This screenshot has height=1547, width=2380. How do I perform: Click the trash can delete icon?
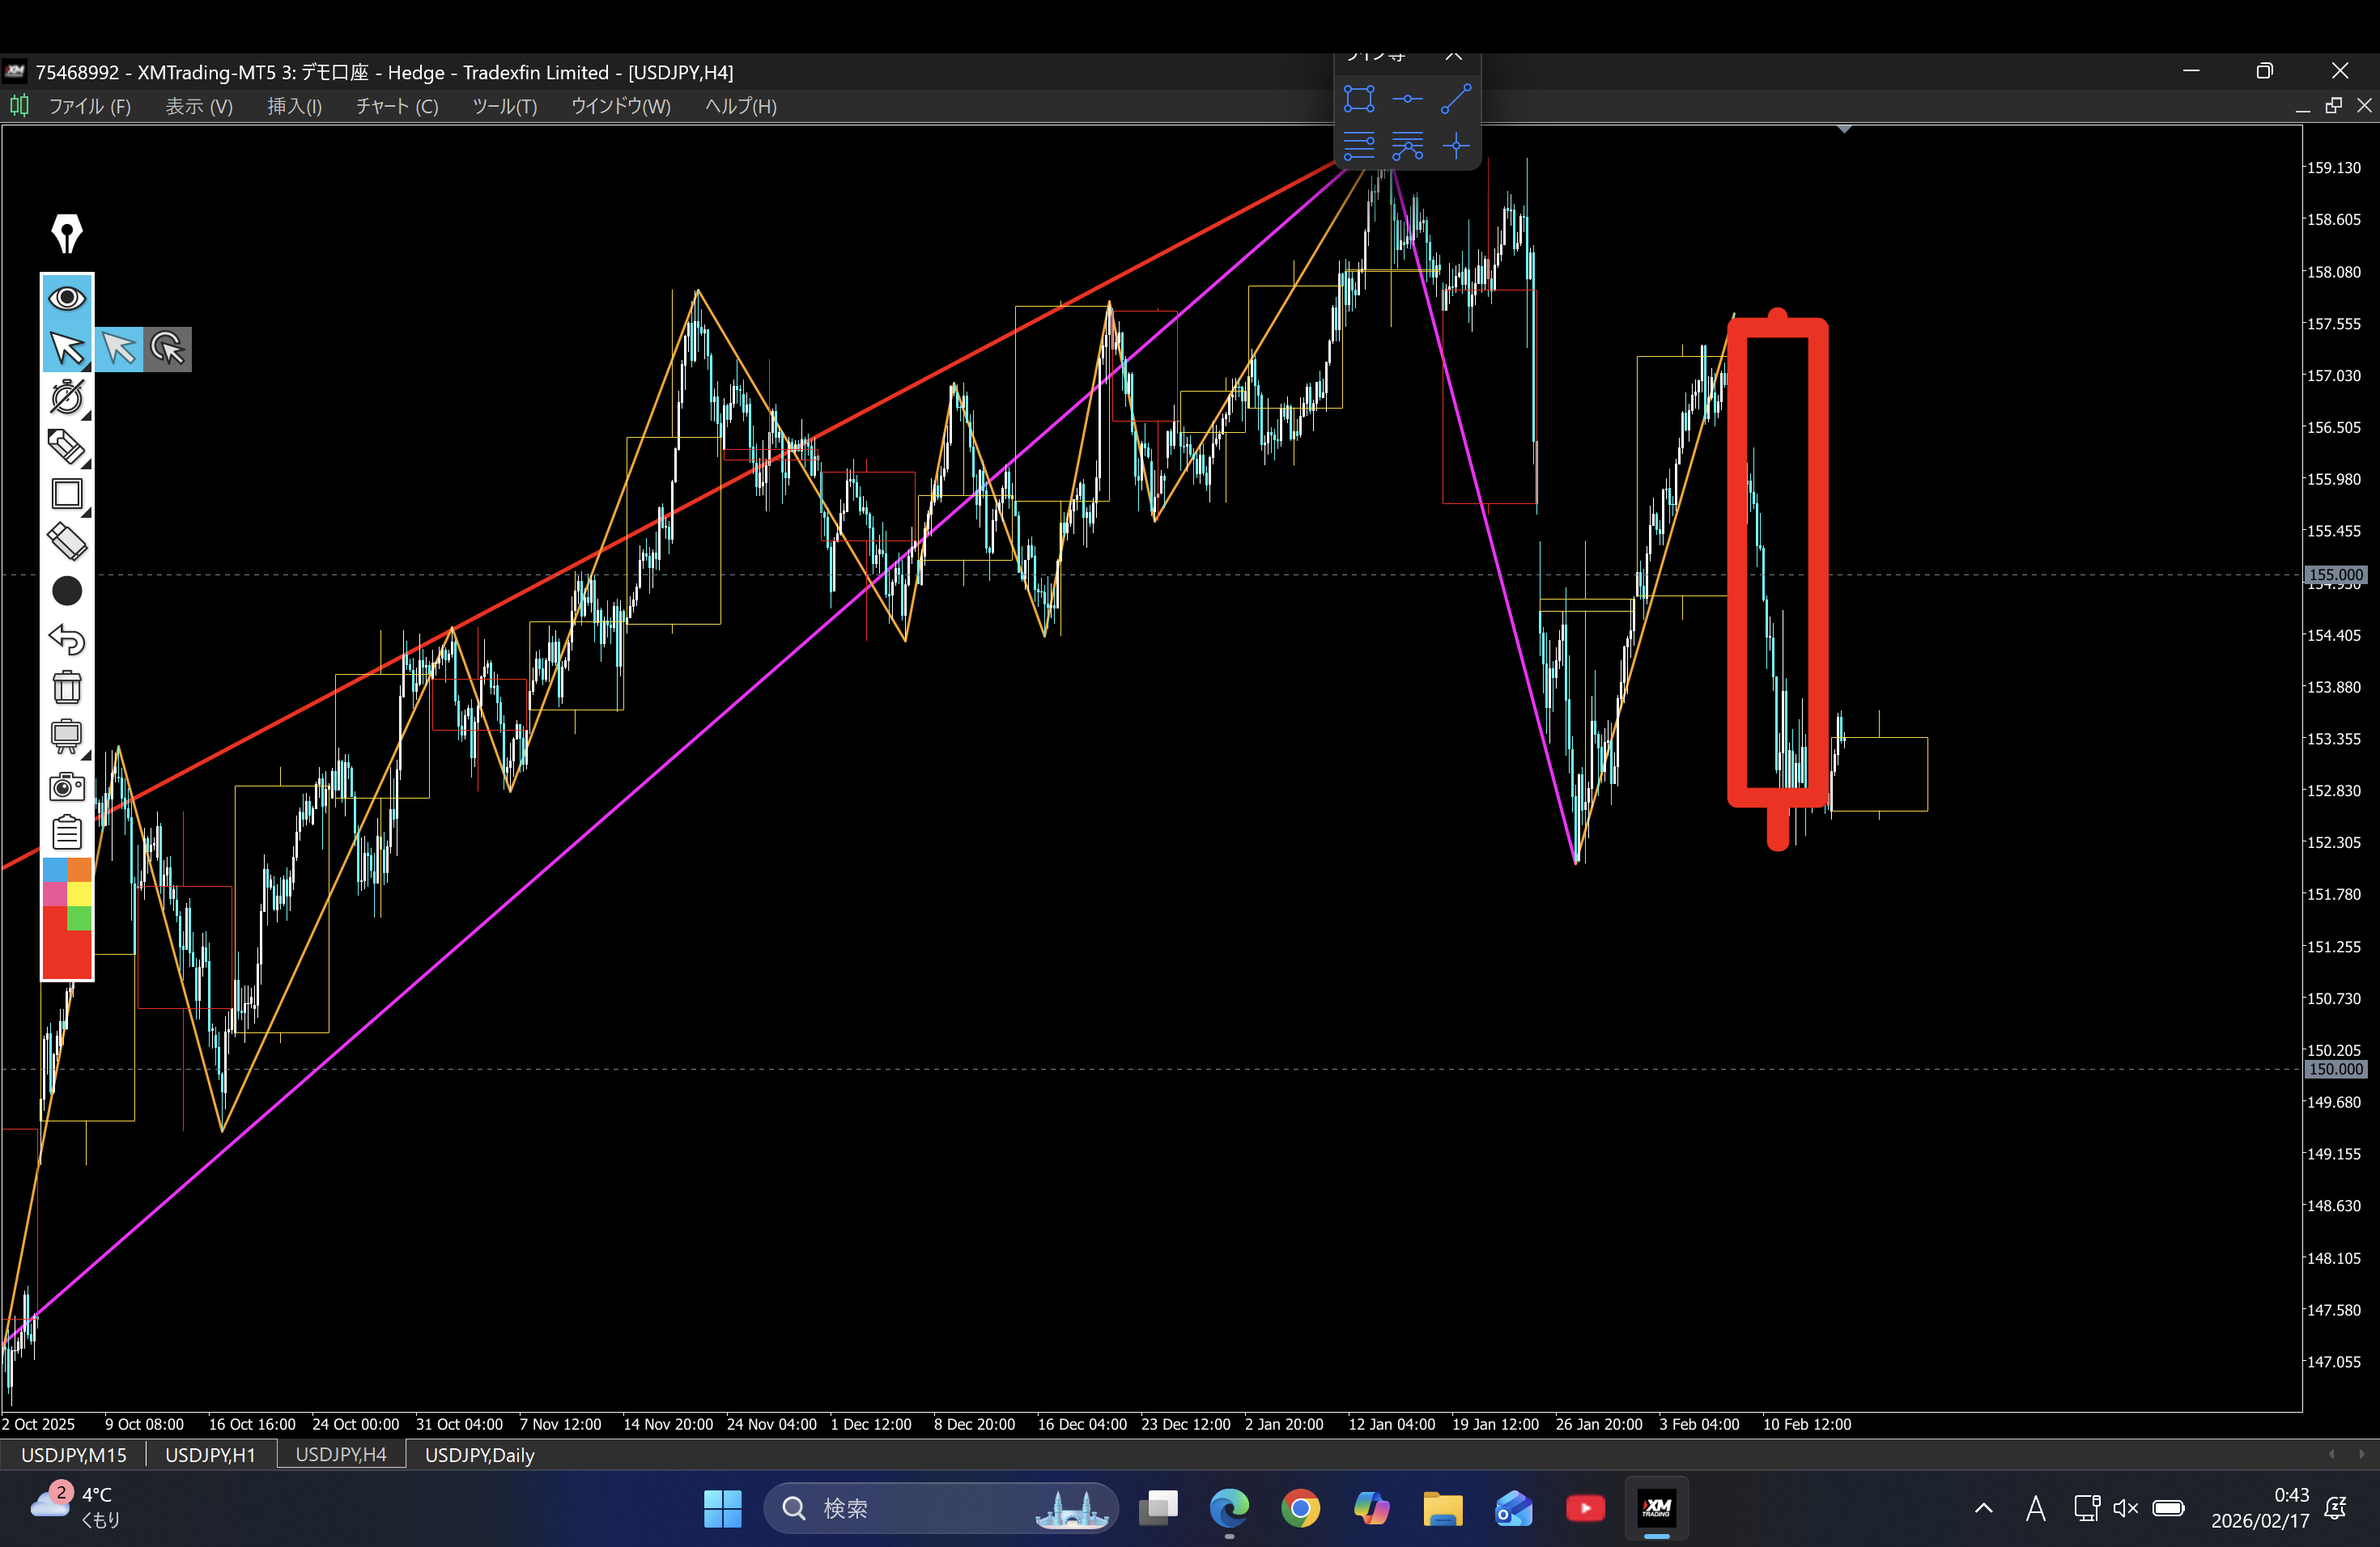[x=67, y=687]
